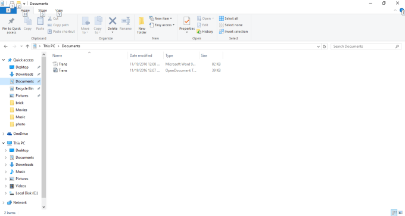
Task: Open the New item dropdown
Action: [x=160, y=18]
